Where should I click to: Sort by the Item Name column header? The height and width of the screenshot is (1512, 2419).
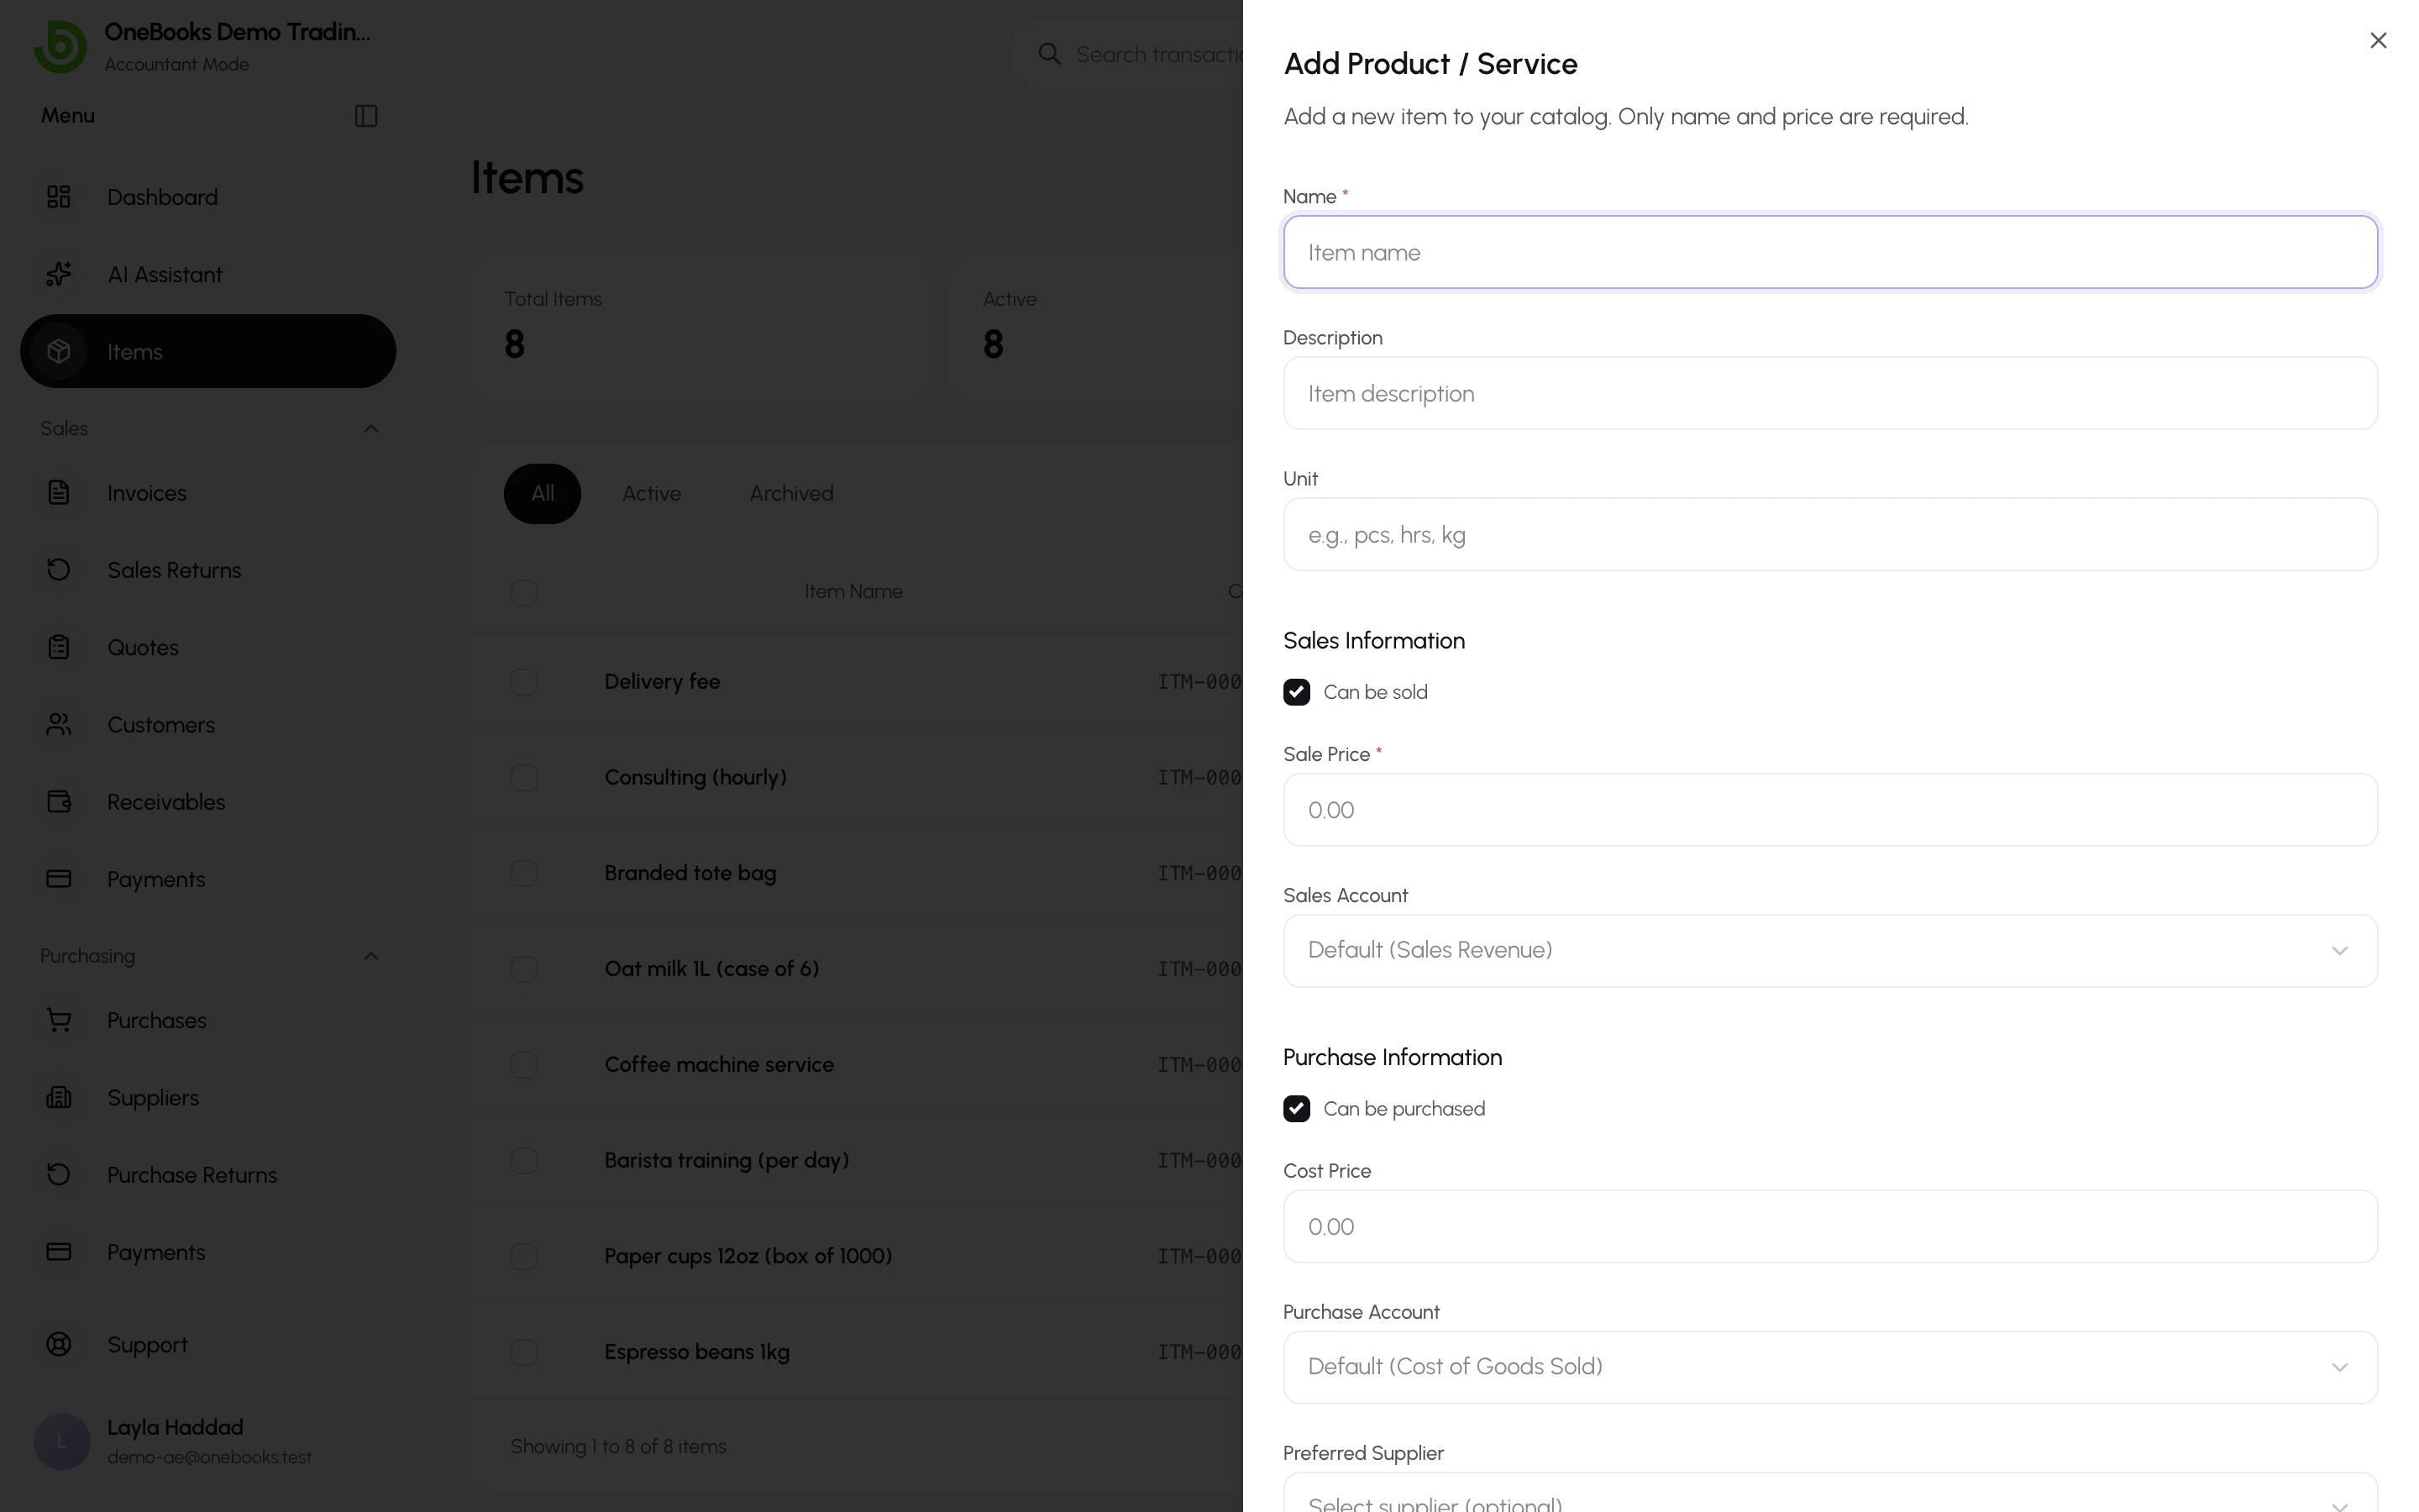(x=853, y=591)
